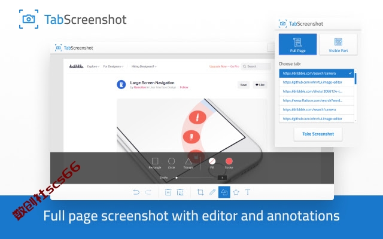Viewport: 383px width, 239px height.
Task: Click the Stroke width slider handle
Action: point(177,178)
